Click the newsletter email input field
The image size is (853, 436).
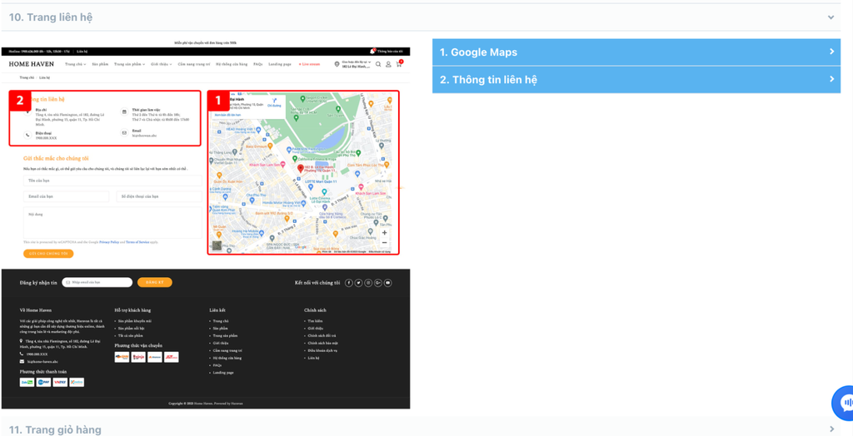(x=98, y=283)
